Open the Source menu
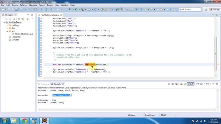This screenshot has height=124, width=221. 15,5
